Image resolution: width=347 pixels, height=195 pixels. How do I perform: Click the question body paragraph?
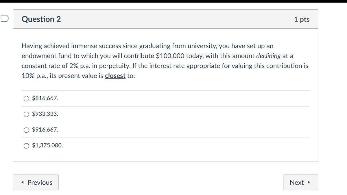(165, 61)
